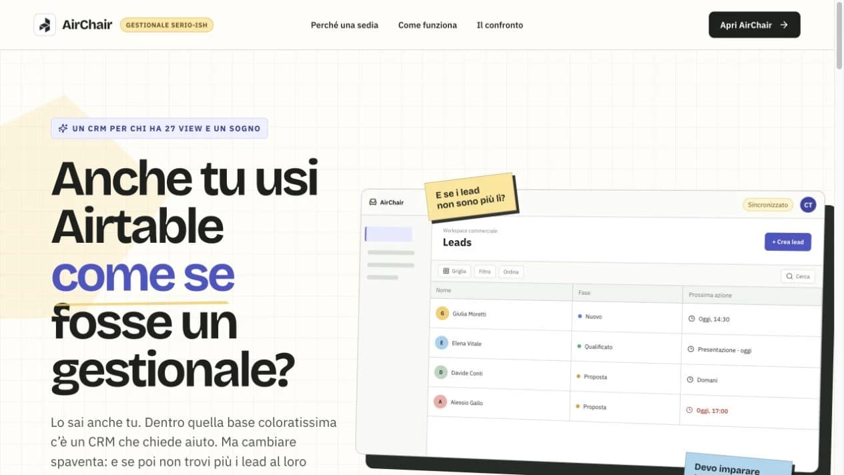Open the Filtra option
The image size is (844, 475).
pyautogui.click(x=485, y=272)
